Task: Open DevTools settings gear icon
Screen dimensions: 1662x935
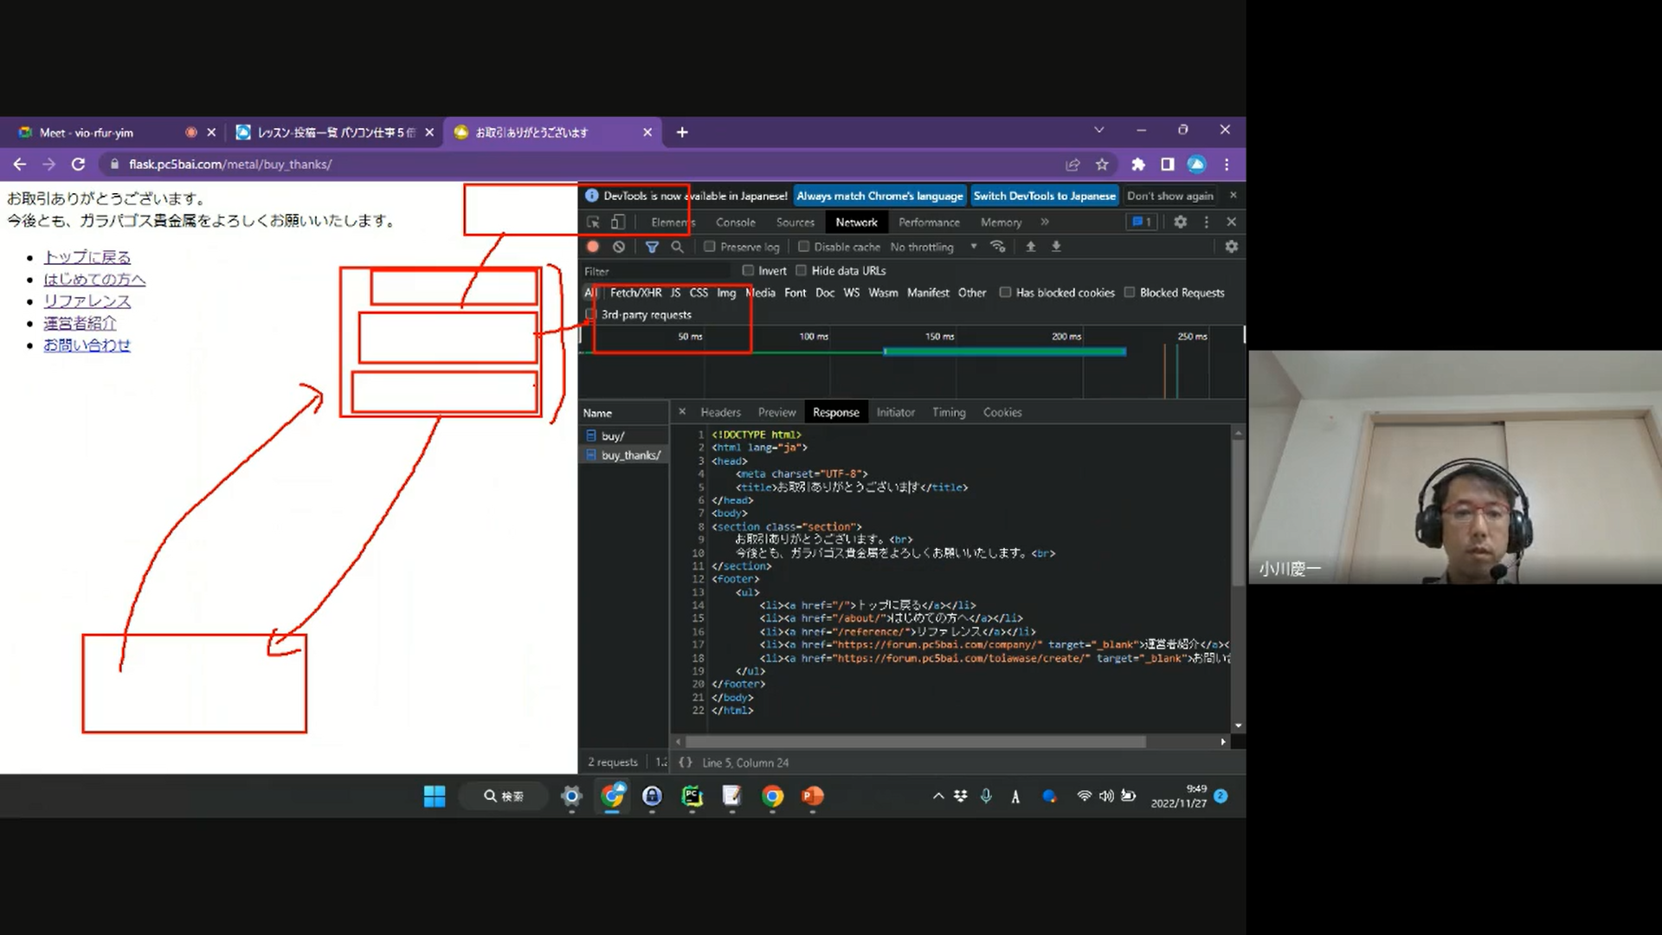Action: tap(1180, 222)
